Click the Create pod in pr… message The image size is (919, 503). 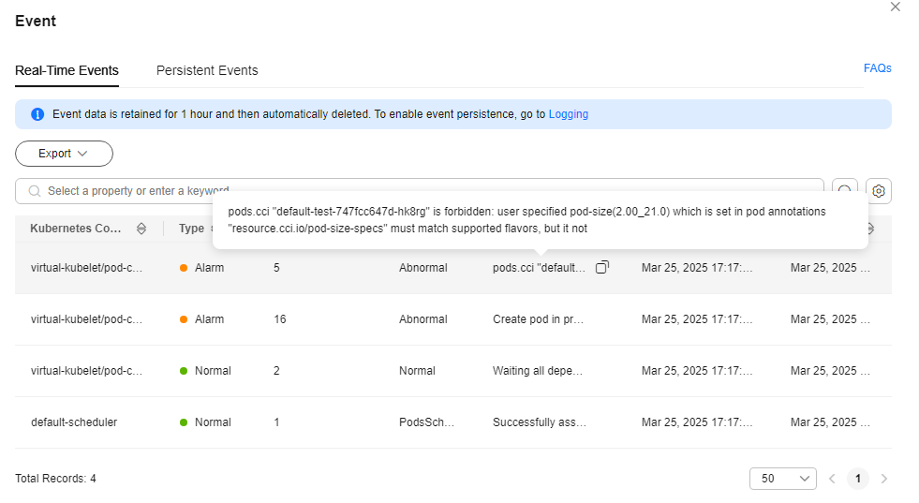pos(538,319)
